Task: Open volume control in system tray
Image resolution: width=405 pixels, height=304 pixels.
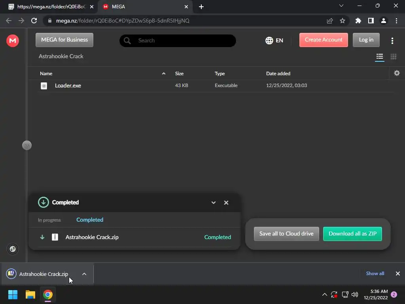Action: point(355,294)
